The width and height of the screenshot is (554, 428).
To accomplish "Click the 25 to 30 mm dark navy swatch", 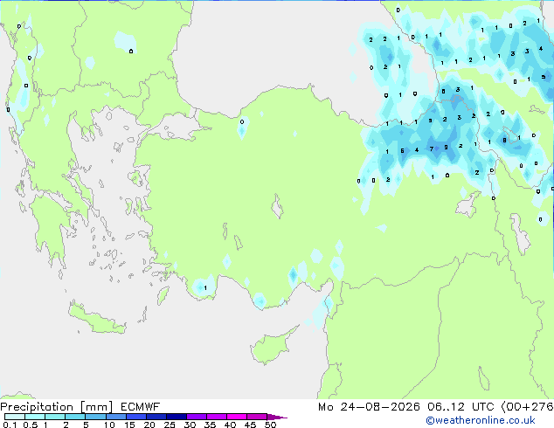I will tap(176, 417).
